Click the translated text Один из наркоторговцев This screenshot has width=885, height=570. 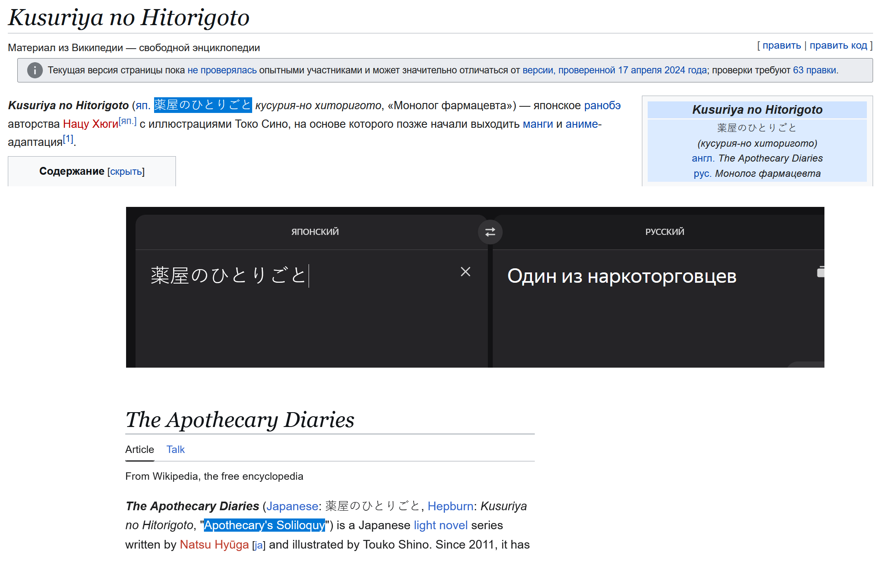(x=622, y=276)
